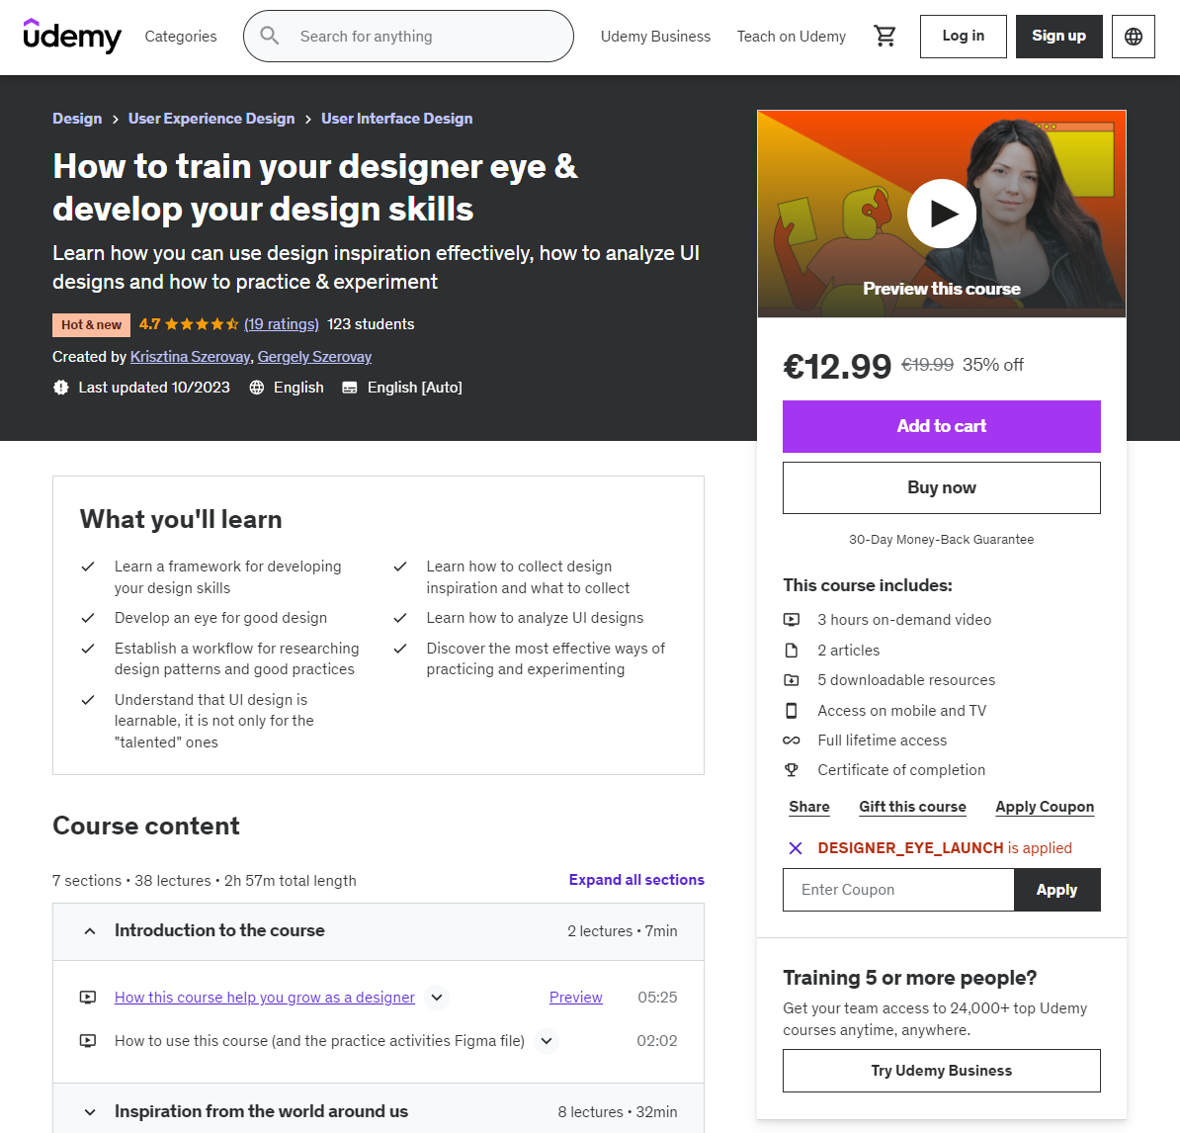Open Gergely Szerovay instructor profile

point(314,357)
